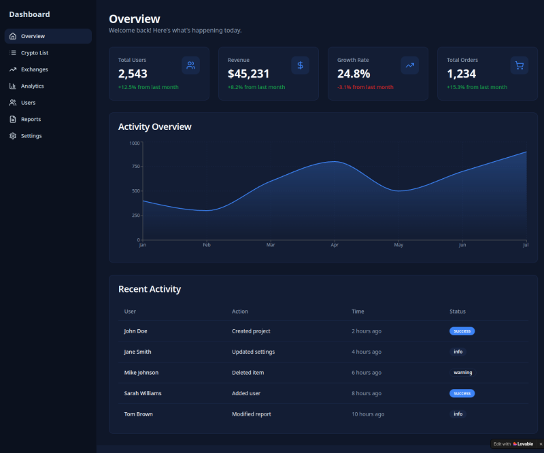This screenshot has height=453, width=544.
Task: Go to Exchanges in the sidebar
Action: 48,69
